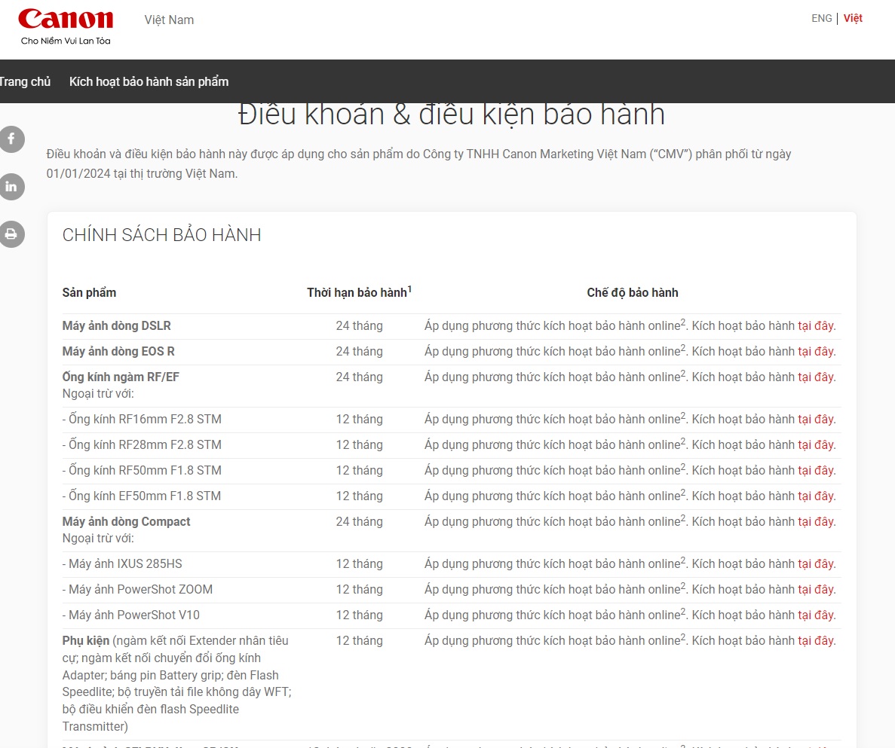Select the Máy ảnh IXUS 285HS text
The height and width of the screenshot is (748, 895).
click(125, 564)
